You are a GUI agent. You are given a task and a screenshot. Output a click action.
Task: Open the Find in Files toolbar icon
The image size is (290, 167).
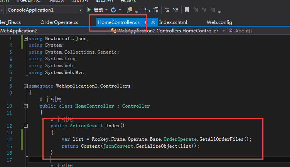click(x=130, y=10)
